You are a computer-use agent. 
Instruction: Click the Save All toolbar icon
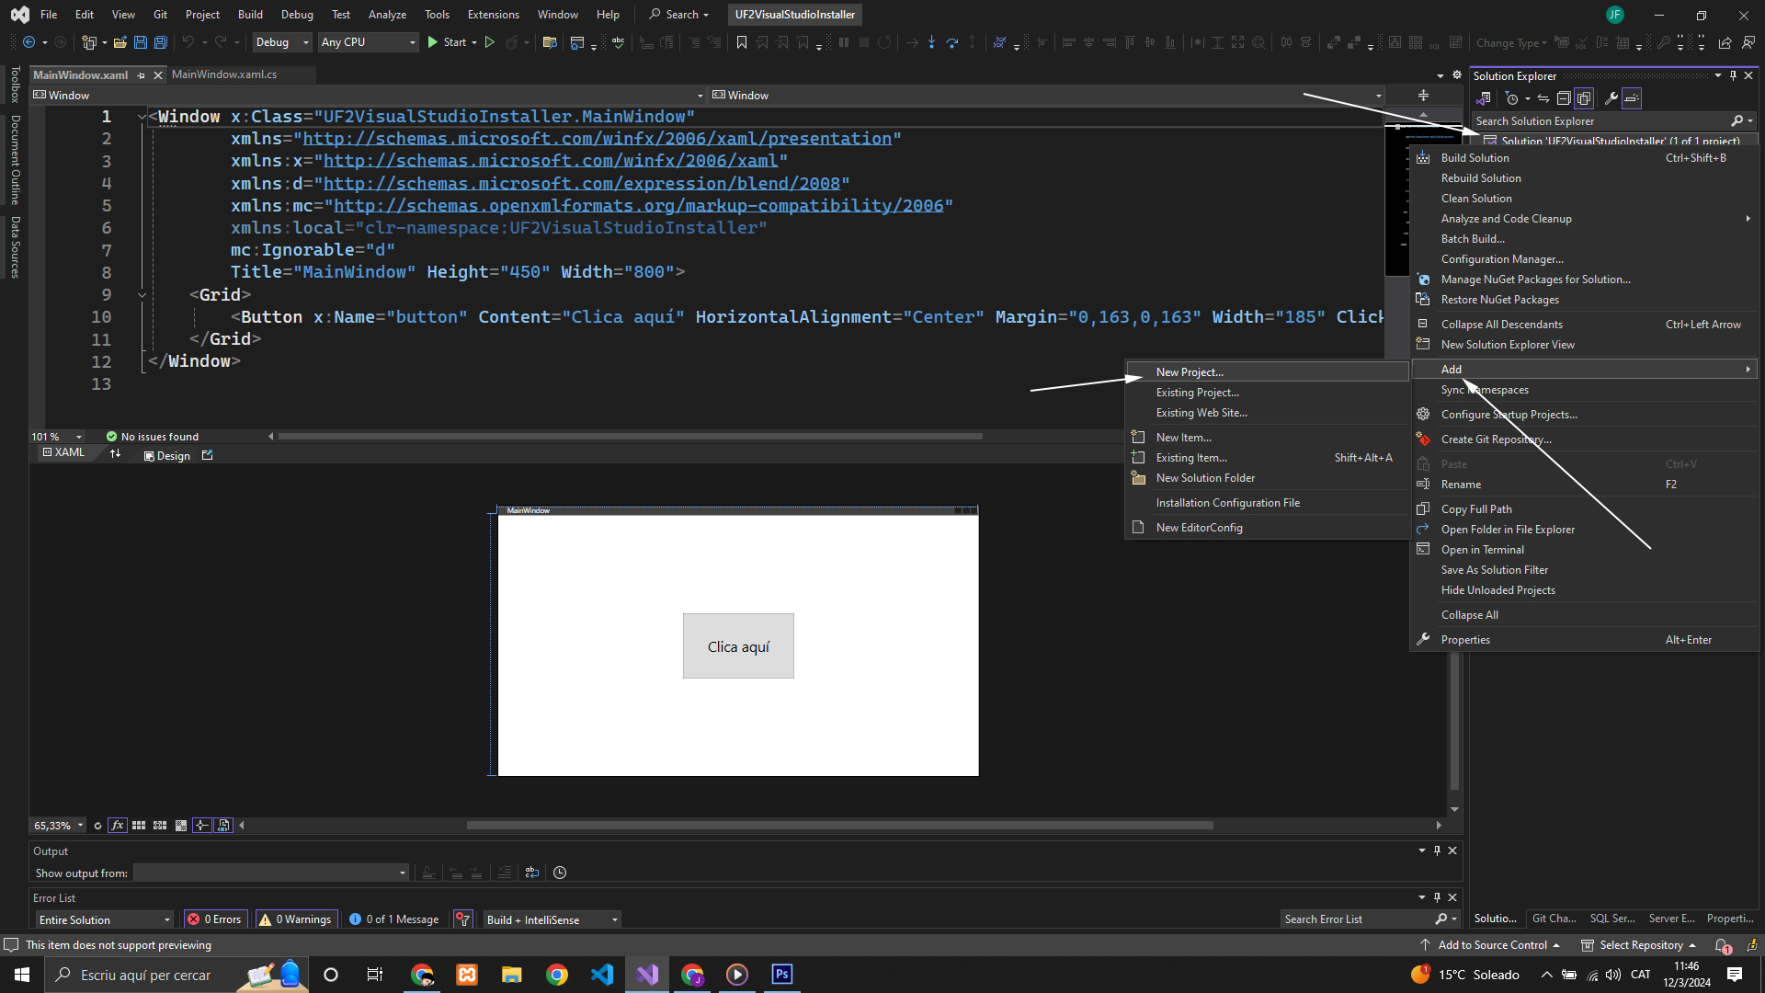(x=160, y=42)
